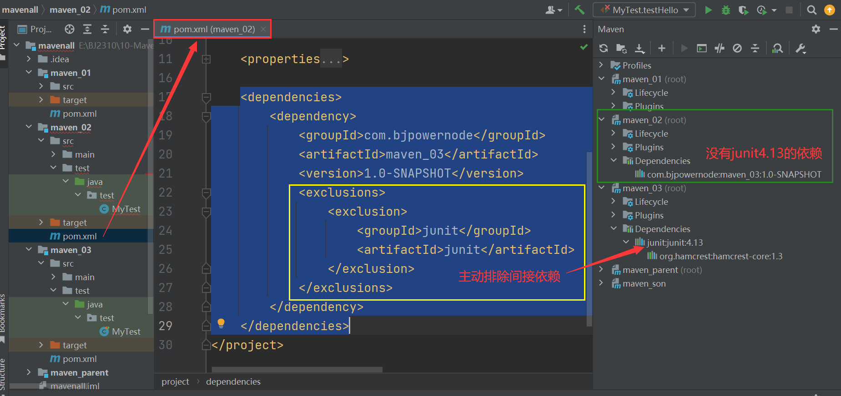Click the inspection green checkmark in editor
This screenshot has width=841, height=396.
(584, 47)
